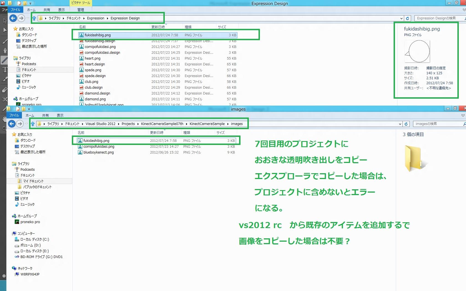Open the quick access toolbar dropdown in images window
The width and height of the screenshot is (466, 291).
(x=29, y=109)
